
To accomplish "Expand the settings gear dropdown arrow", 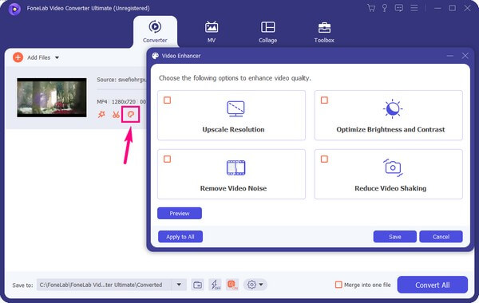I will click(261, 285).
